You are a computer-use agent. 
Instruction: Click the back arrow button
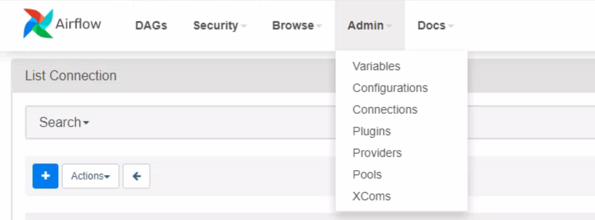click(136, 176)
